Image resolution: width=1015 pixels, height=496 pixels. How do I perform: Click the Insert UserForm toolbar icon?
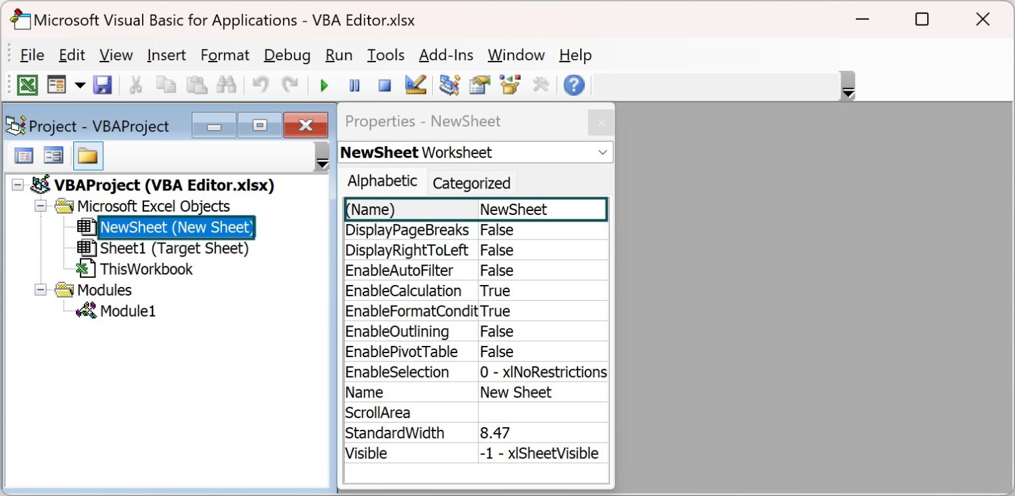click(57, 85)
